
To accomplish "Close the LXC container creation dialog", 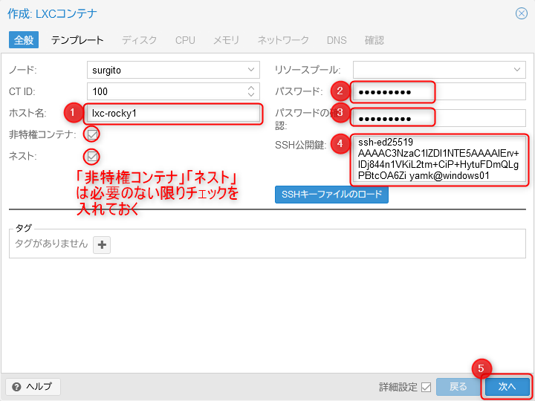I will pos(522,13).
